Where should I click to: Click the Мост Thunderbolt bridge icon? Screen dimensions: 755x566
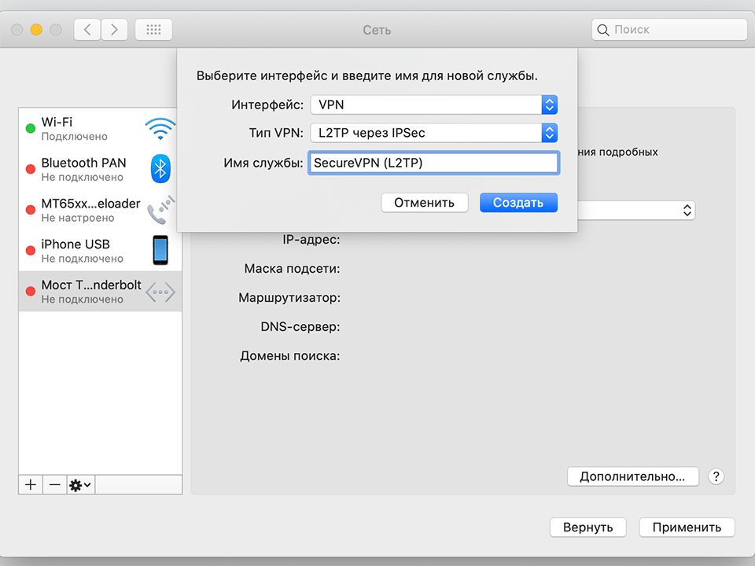click(x=160, y=291)
